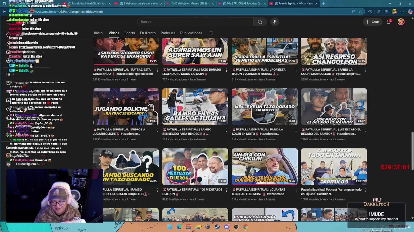
Task: Open video title 100 MEXITAZOS DIJERON
Action: click(192, 192)
